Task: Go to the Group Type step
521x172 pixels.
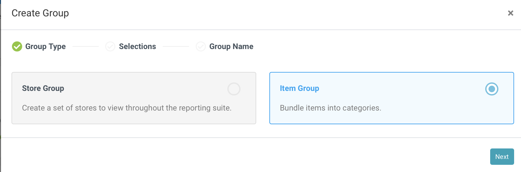Action: pyautogui.click(x=46, y=46)
